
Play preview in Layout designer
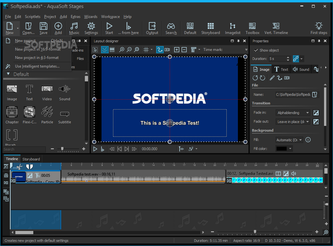tap(95, 149)
